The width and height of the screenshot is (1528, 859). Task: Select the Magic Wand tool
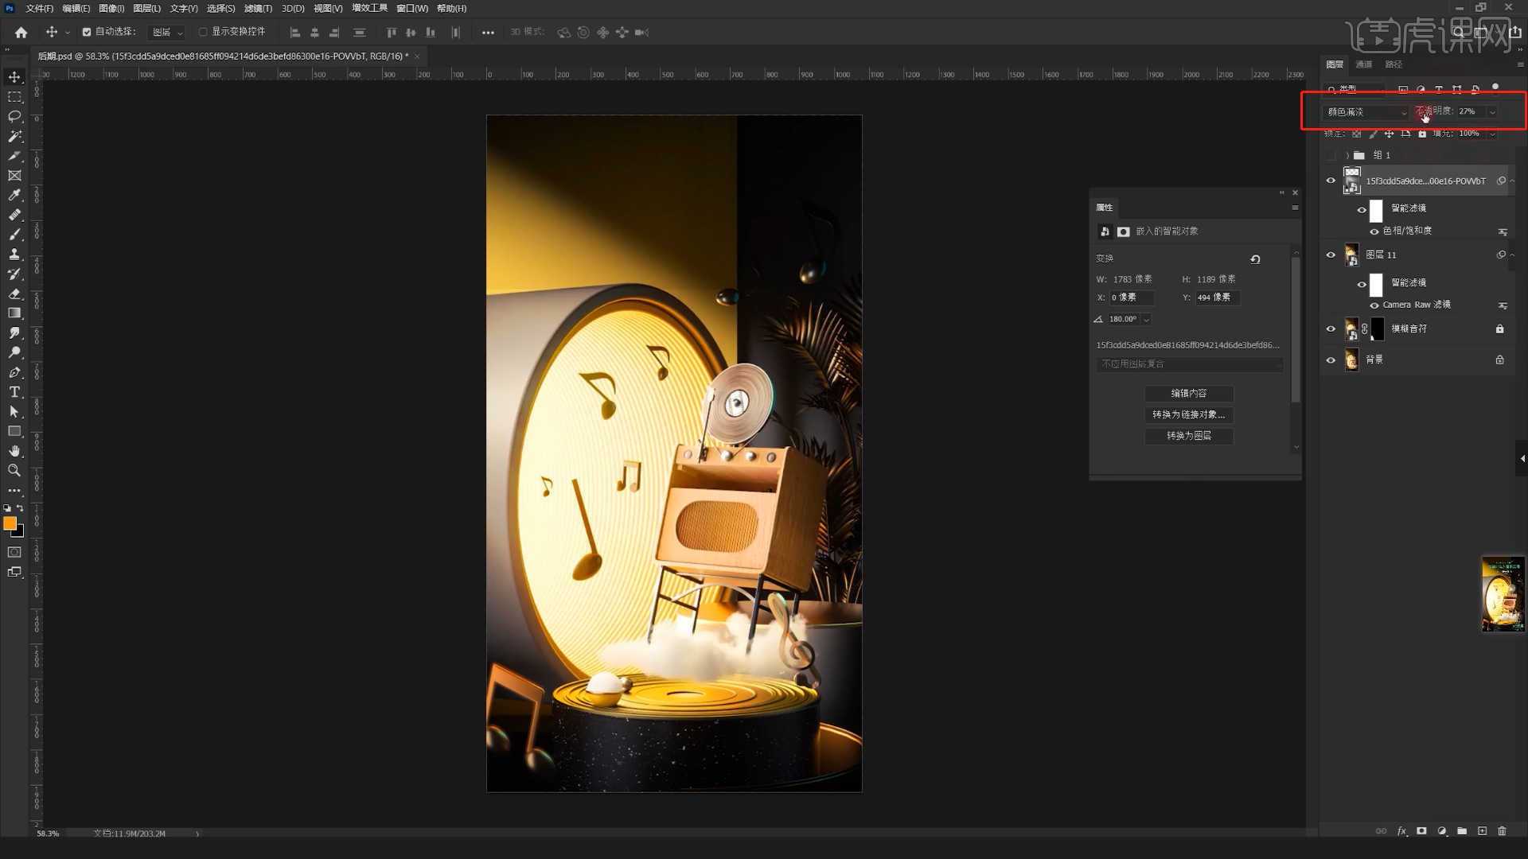(14, 136)
